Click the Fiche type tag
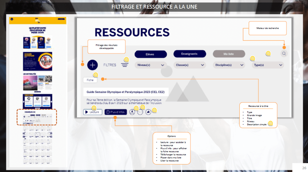This screenshot has height=172, width=308. click(x=90, y=80)
